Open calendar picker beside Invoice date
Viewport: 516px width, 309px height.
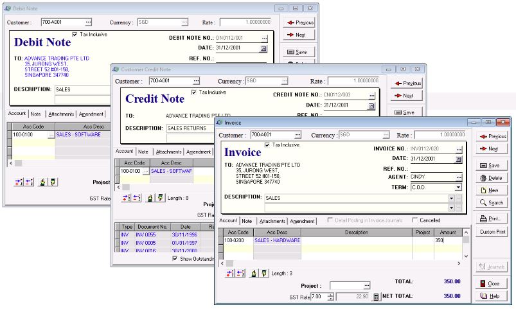[x=458, y=159]
